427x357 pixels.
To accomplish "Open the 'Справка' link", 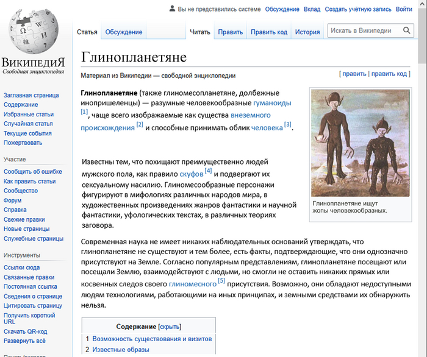I will (x=15, y=210).
